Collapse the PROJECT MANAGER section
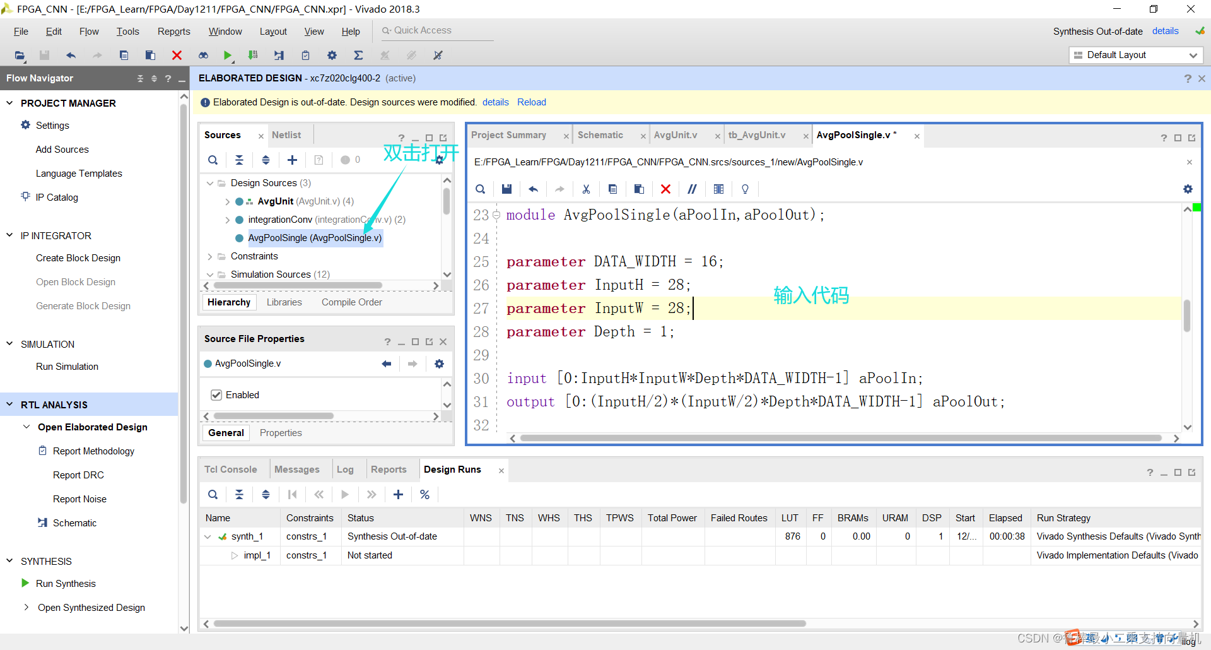Viewport: 1211px width, 650px height. (x=9, y=103)
